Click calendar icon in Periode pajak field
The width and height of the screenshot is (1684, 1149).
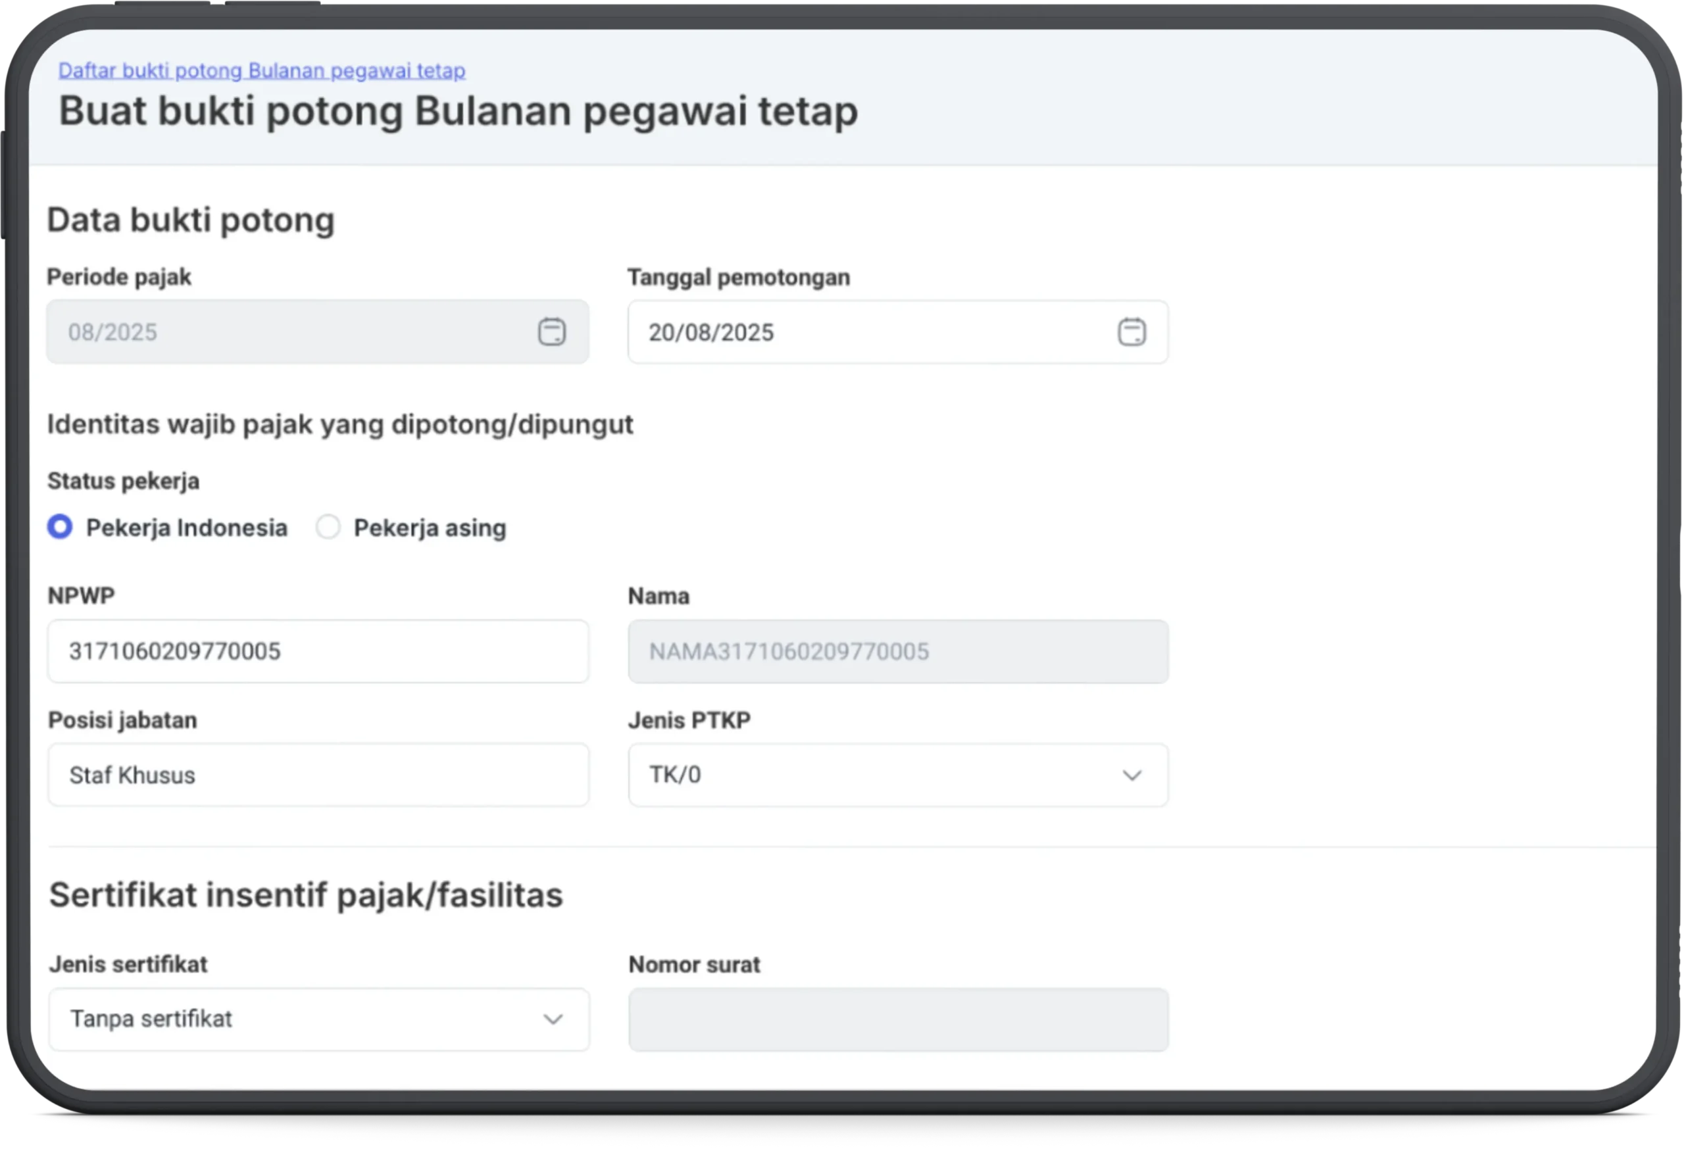pyautogui.click(x=551, y=331)
